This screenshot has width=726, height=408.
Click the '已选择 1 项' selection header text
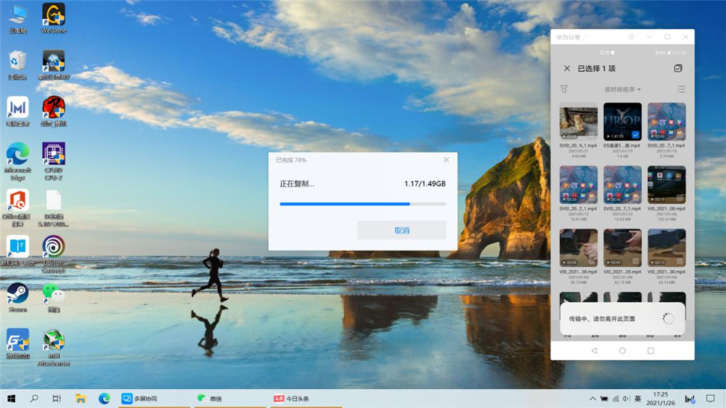596,68
